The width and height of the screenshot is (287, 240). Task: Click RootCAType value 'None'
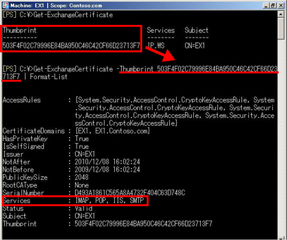82,185
